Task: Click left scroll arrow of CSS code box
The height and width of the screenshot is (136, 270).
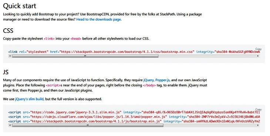Action: [10, 56]
